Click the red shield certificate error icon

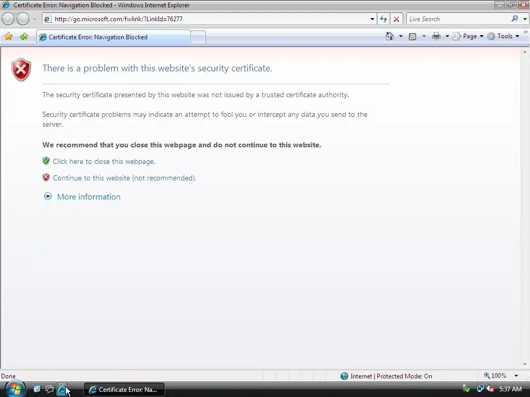[21, 70]
